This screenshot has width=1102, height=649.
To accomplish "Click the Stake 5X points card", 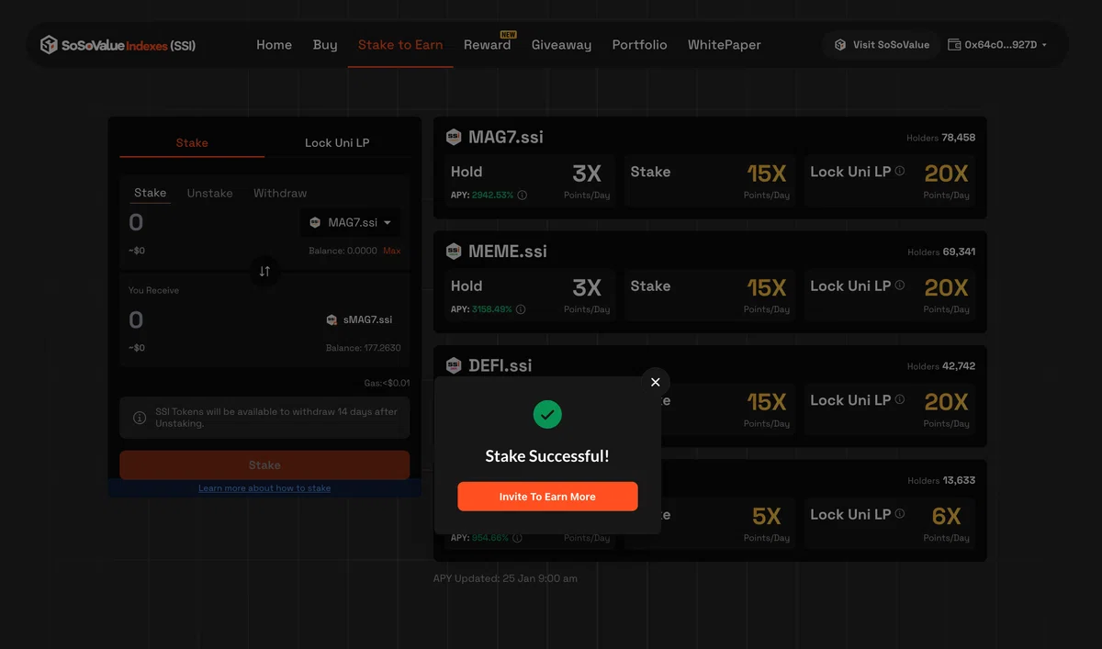I will tap(729, 524).
